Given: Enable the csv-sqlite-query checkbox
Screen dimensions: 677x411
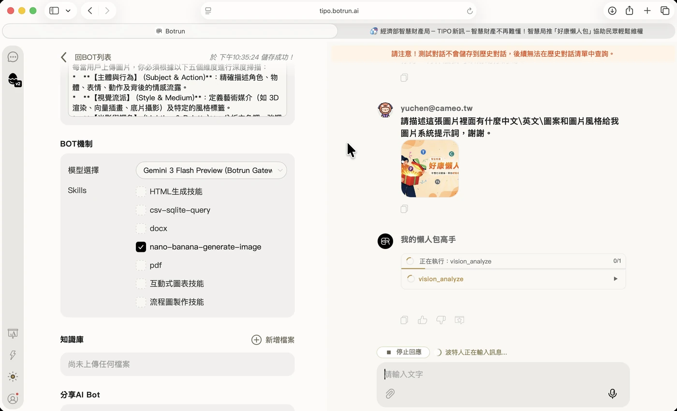Looking at the screenshot, I should coord(141,210).
